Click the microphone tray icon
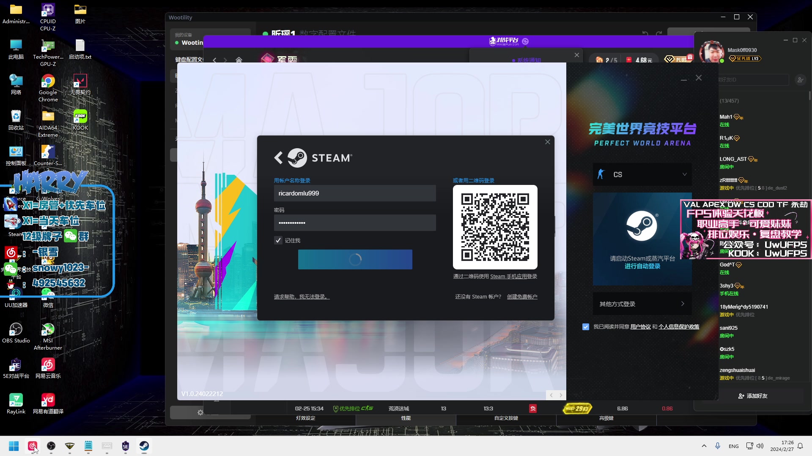 click(x=718, y=446)
